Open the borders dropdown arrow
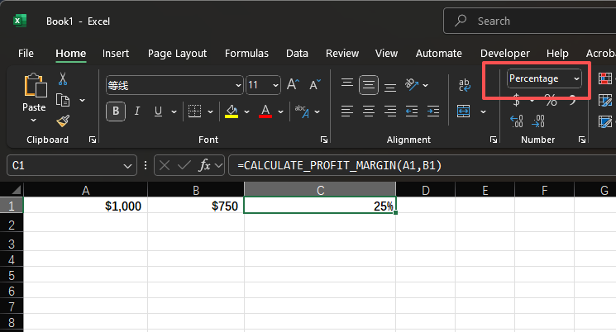This screenshot has height=332, width=616. click(210, 111)
